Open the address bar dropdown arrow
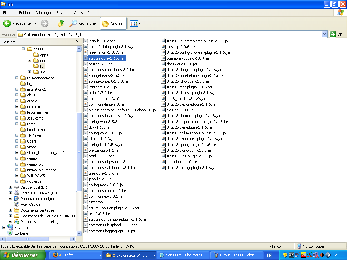Viewport: 347px width, 260px height. (324, 34)
